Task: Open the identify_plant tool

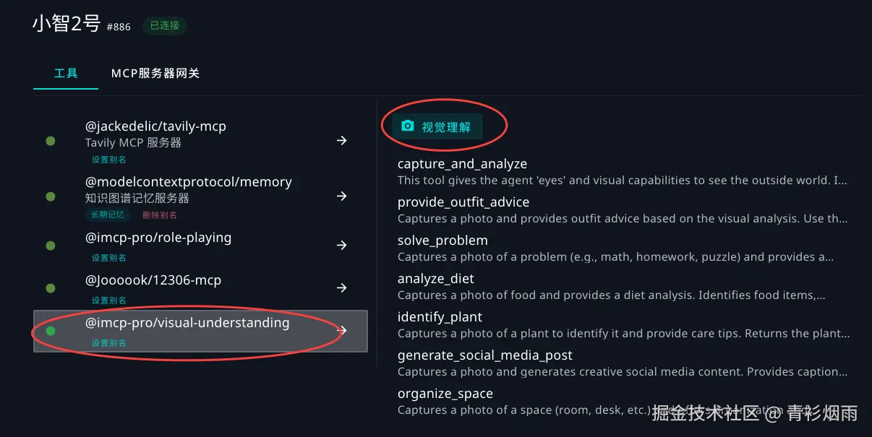Action: point(440,317)
